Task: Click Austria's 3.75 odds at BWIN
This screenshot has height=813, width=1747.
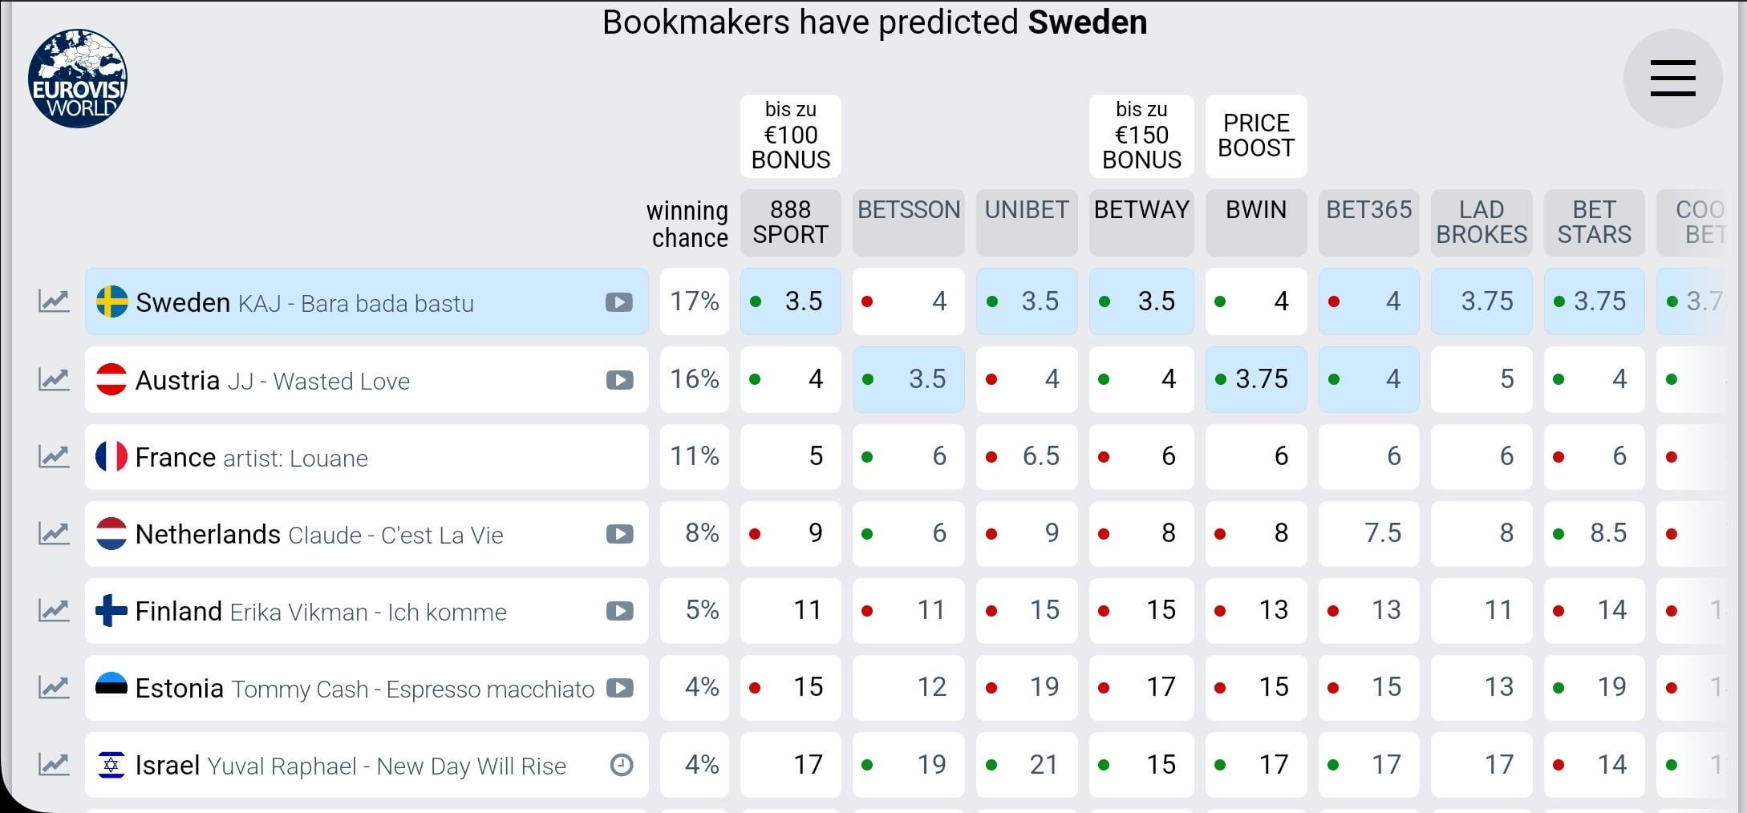Action: [x=1256, y=379]
